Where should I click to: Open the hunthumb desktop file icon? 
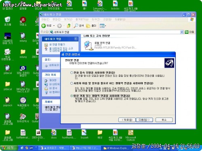point(69,134)
